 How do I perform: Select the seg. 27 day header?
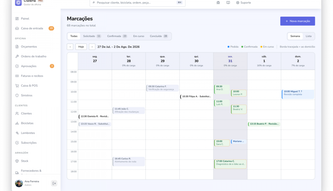point(95,61)
